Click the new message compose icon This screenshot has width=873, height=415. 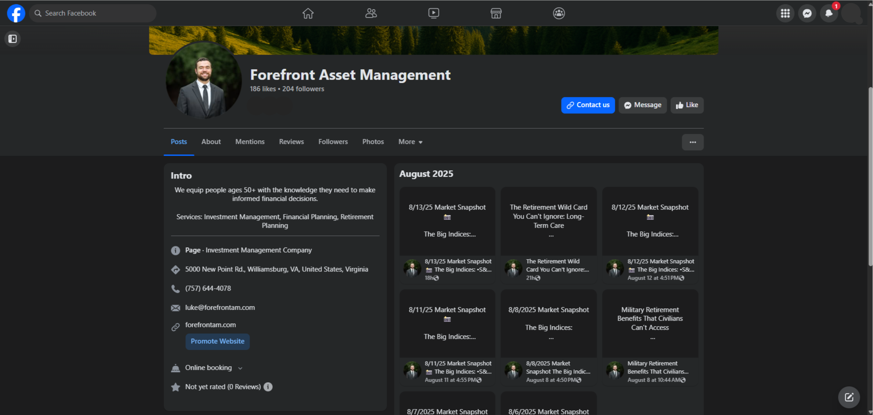849,397
